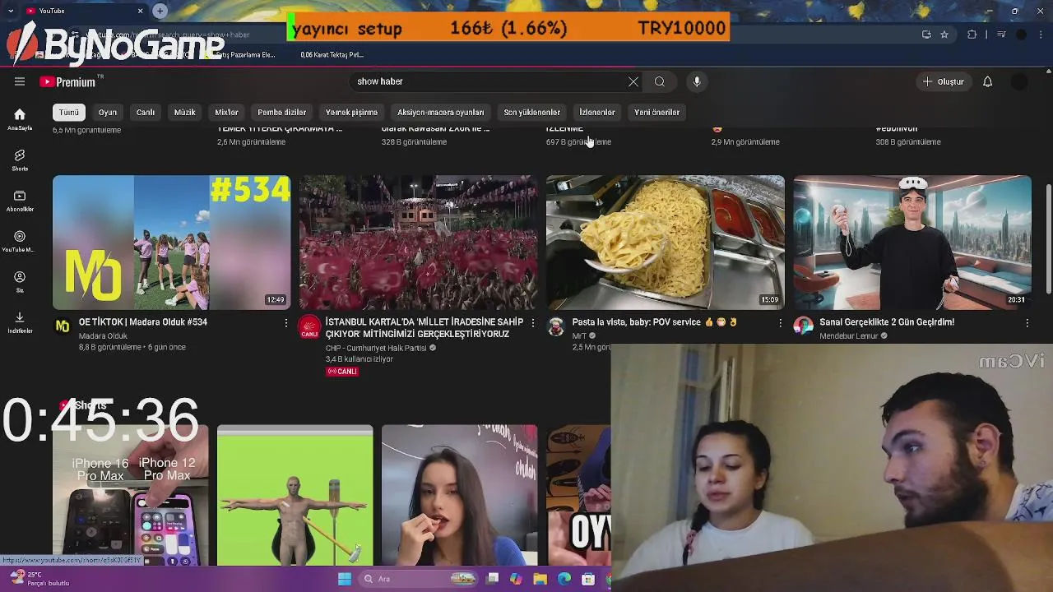The width and height of the screenshot is (1053, 592).
Task: Open the options menu for OE TIKTOK video
Action: (x=286, y=322)
